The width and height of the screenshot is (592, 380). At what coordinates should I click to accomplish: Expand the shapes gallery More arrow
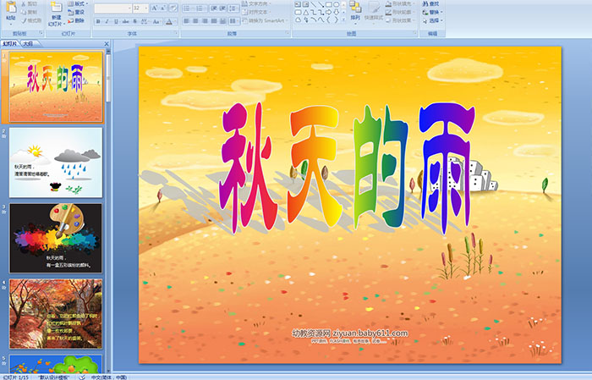tap(343, 19)
